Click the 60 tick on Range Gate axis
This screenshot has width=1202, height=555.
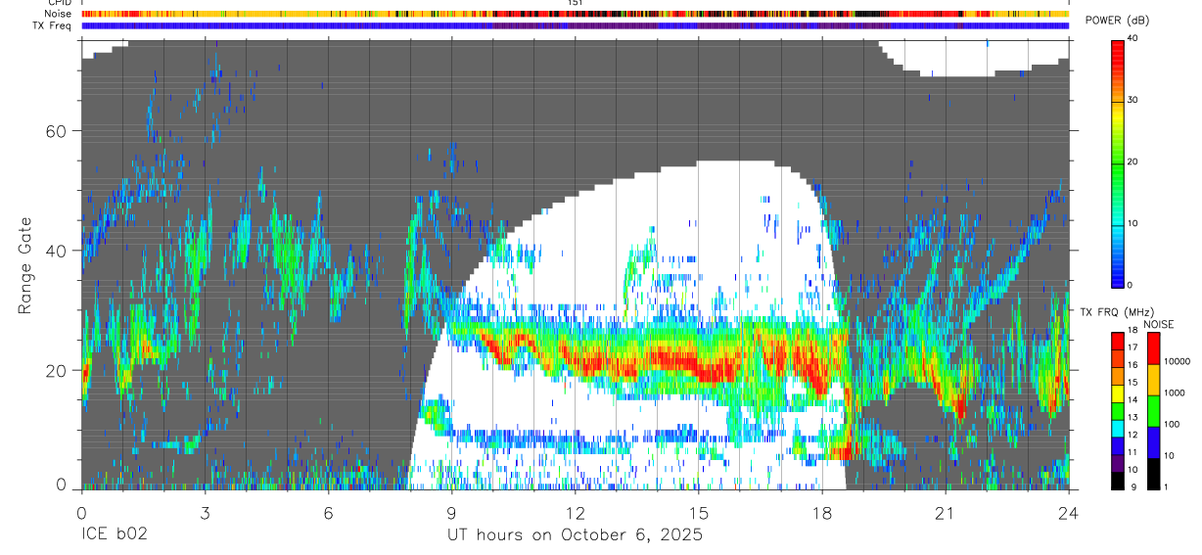click(57, 131)
